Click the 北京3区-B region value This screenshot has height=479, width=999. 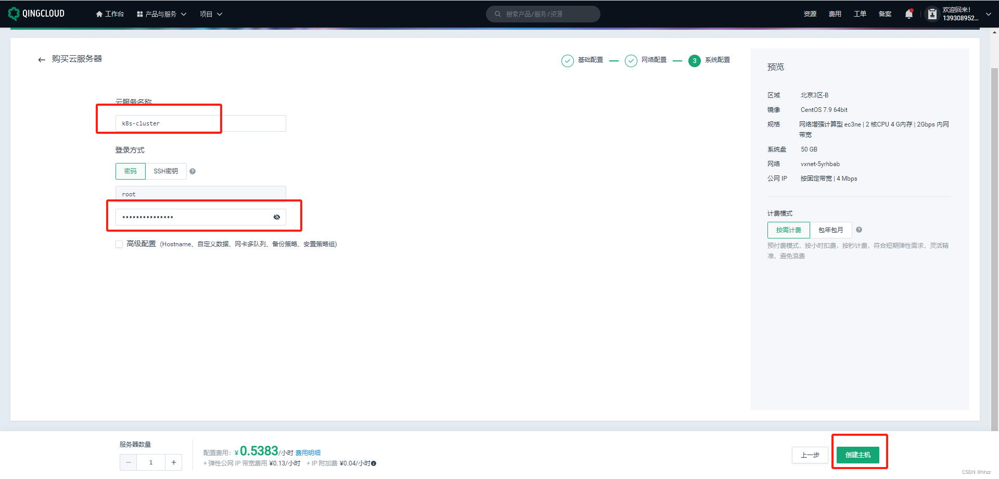point(814,95)
